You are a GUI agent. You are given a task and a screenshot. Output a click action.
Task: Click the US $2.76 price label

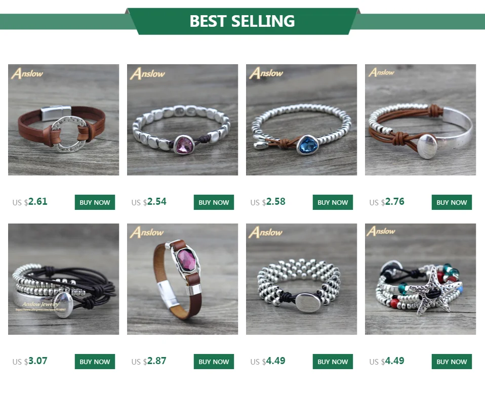(387, 202)
